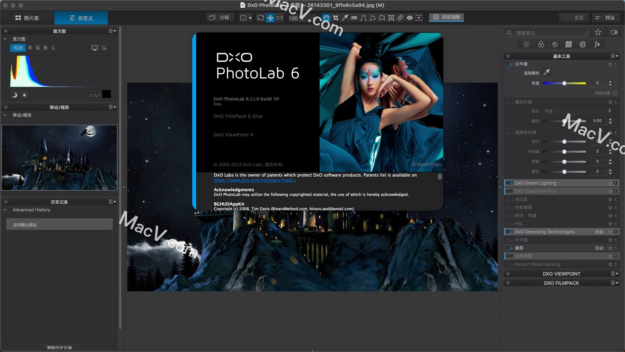The width and height of the screenshot is (625, 352).
Task: Show shadow clipping moon icon in histogram
Action: coord(14,95)
